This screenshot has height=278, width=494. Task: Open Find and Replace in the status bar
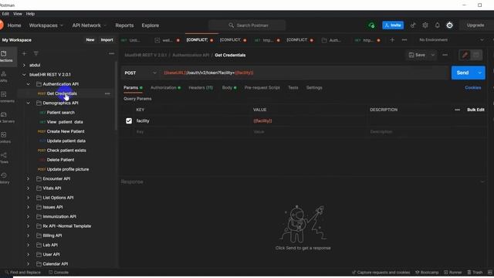(22, 273)
